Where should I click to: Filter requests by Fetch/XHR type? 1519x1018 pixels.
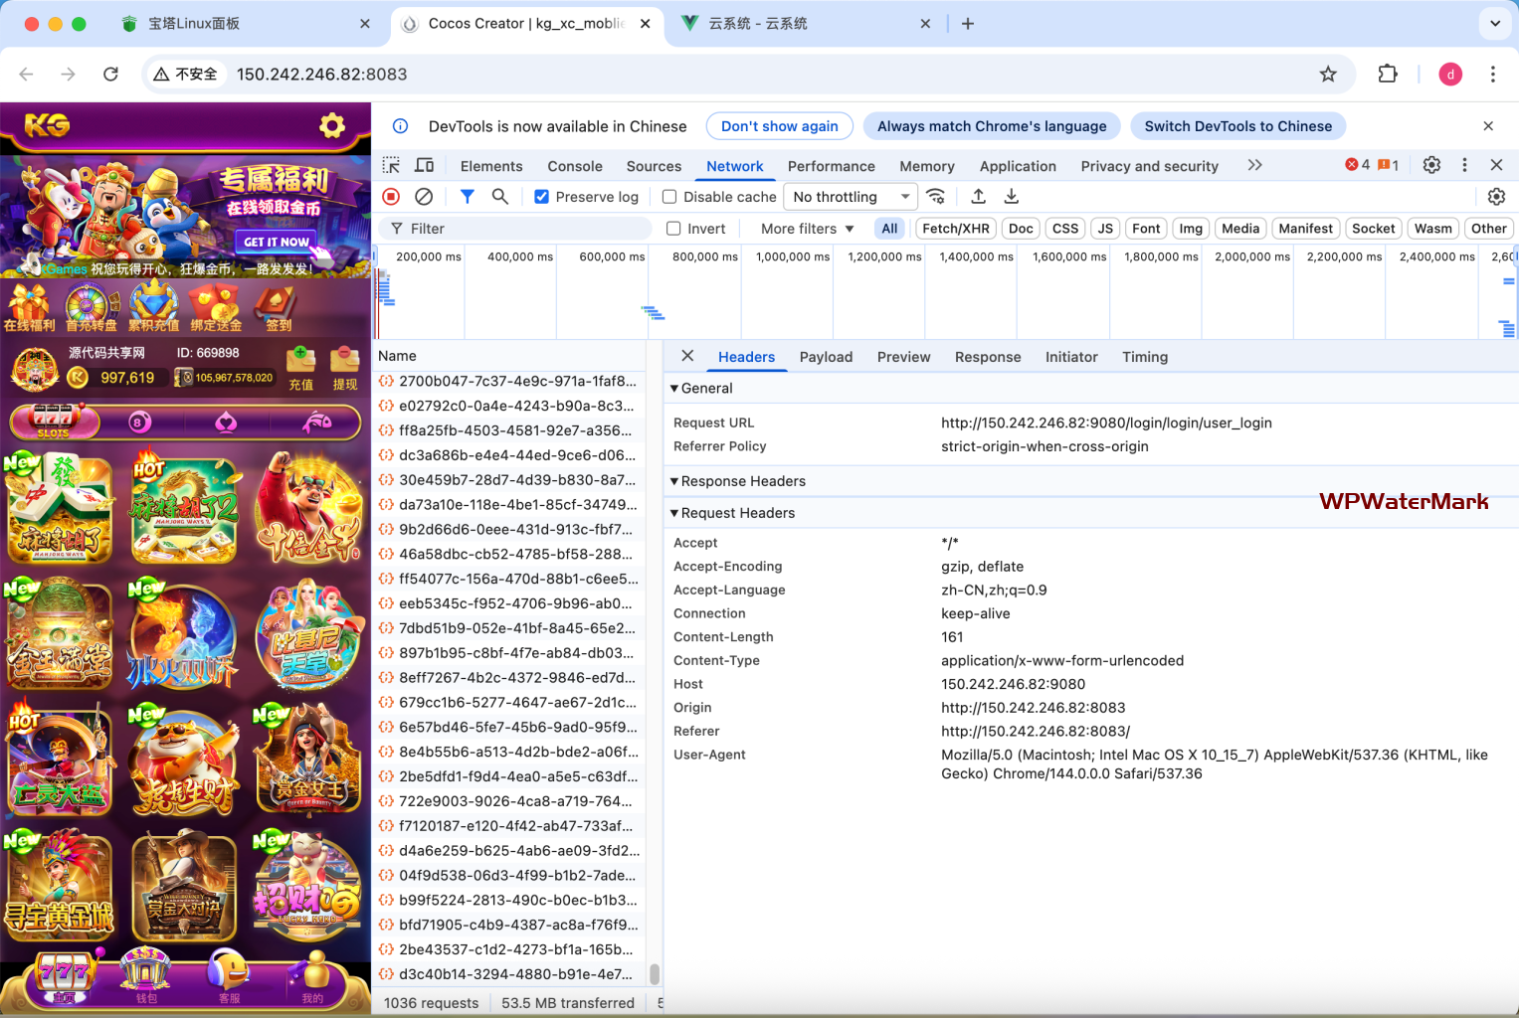955,229
